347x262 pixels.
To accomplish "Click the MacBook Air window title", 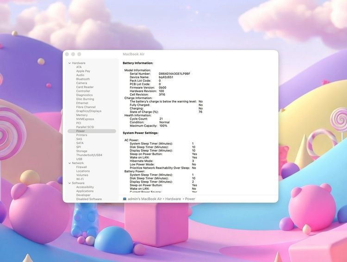I will coord(134,54).
